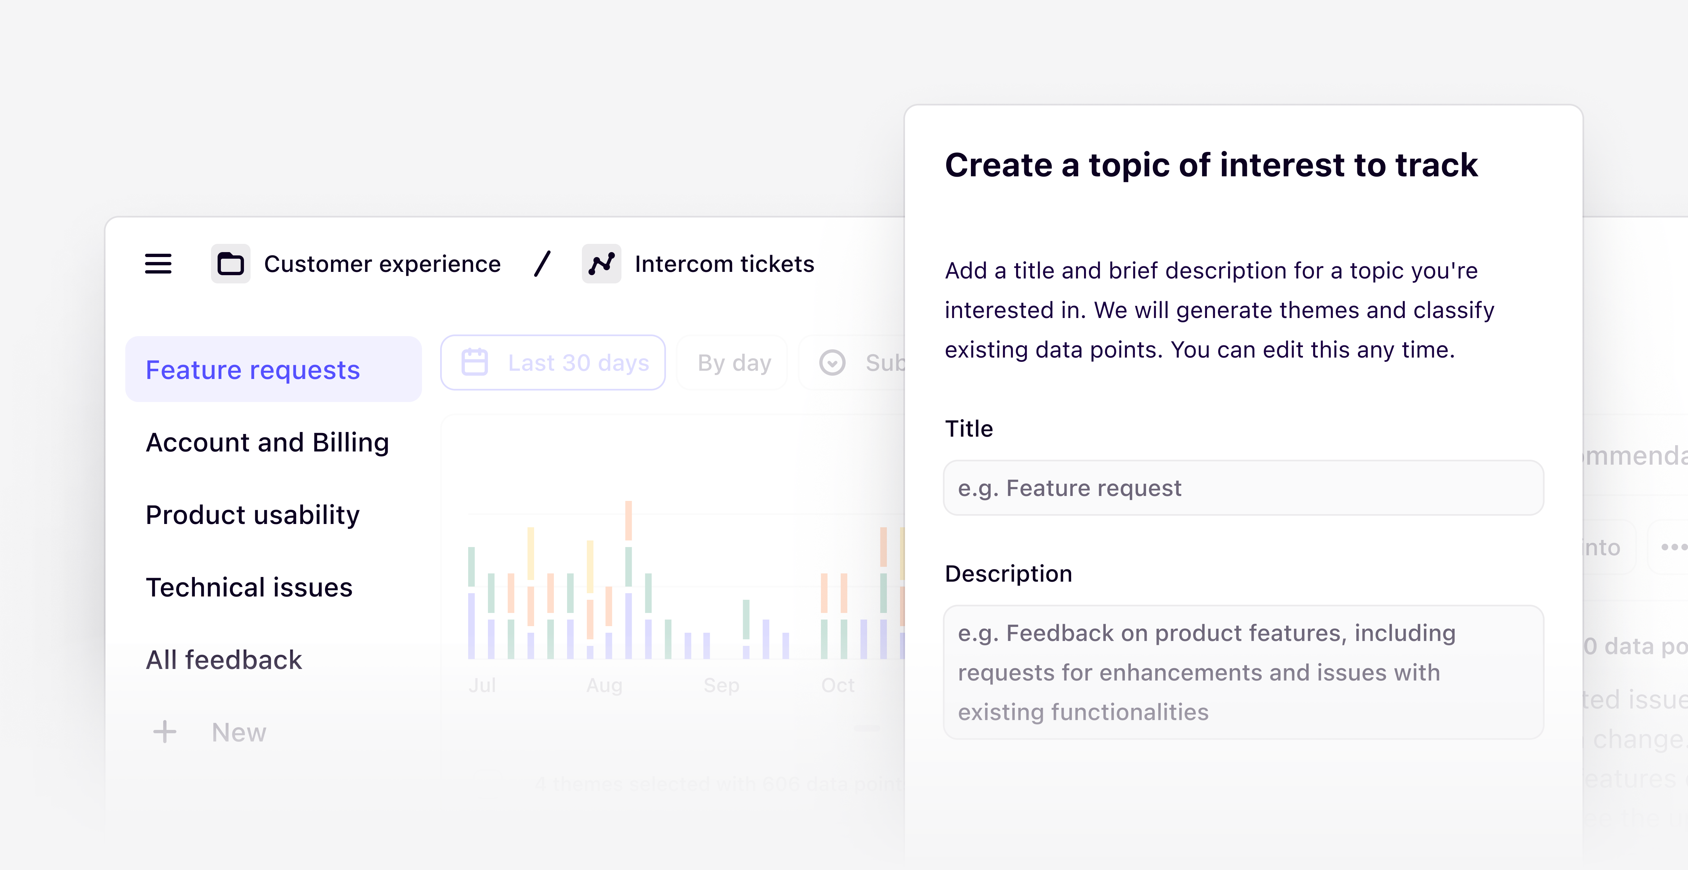This screenshot has height=870, width=1688.
Task: View Technical issues feedback
Action: [x=250, y=587]
